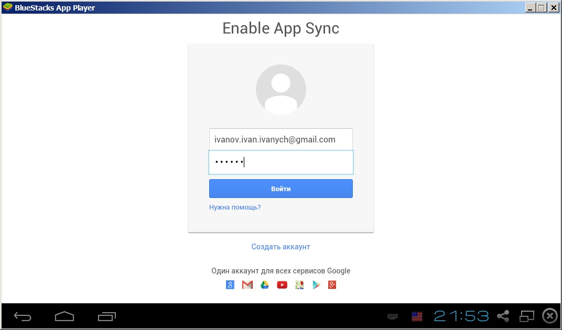Open the share icon in bottom bar
Image resolution: width=562 pixels, height=330 pixels.
(x=503, y=316)
